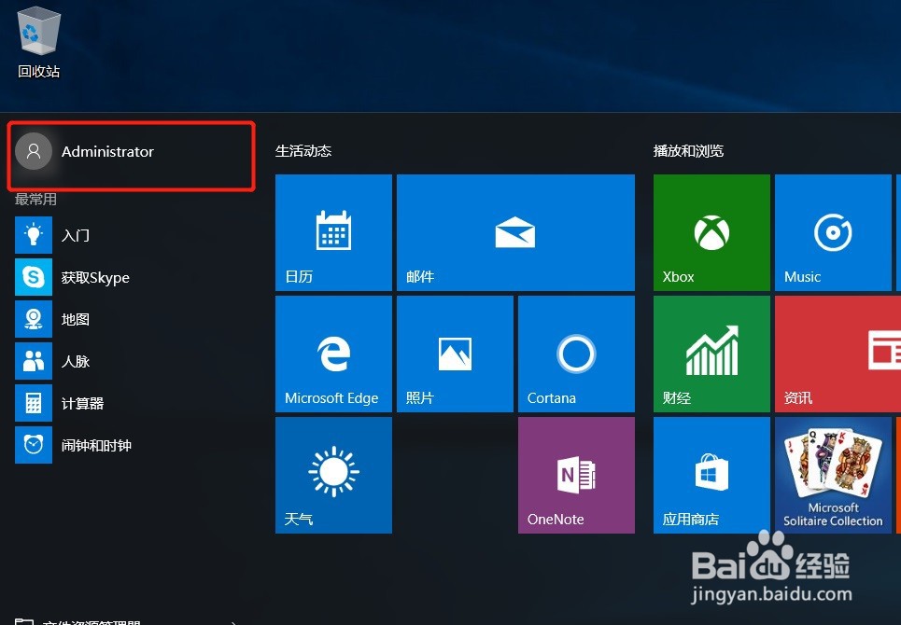The width and height of the screenshot is (901, 625).
Task: Launch the 邮件 Mail tile
Action: tap(515, 232)
